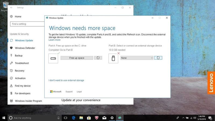215x121 pixels.
Task: Open Task View from the taskbar
Action: coord(66,118)
